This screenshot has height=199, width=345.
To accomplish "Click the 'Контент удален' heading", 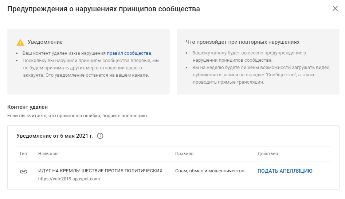I will [27, 107].
